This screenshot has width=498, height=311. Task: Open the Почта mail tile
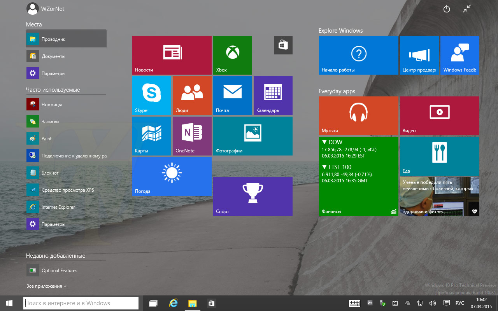[x=232, y=95]
